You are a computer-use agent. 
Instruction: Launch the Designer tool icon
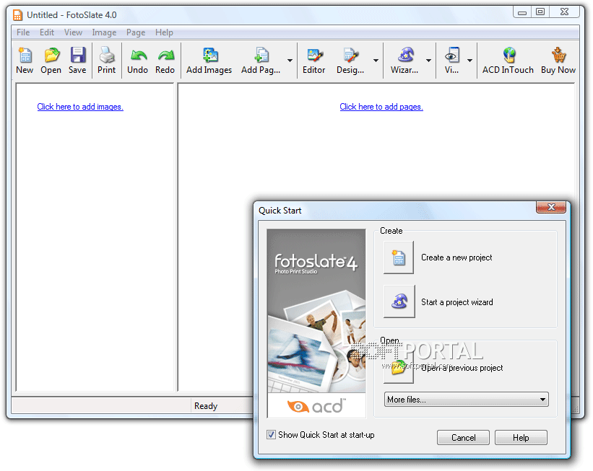pos(350,56)
